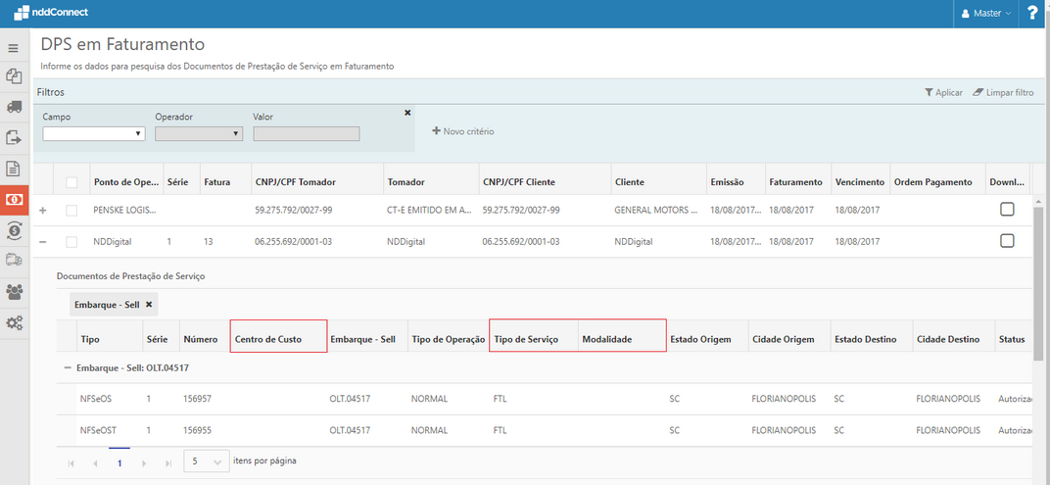
Task: Open the hamburger menu in sidebar
Action: (x=14, y=48)
